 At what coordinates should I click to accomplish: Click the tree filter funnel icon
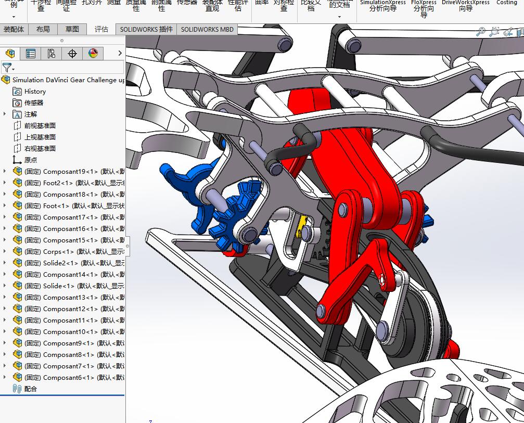pyautogui.click(x=7, y=68)
